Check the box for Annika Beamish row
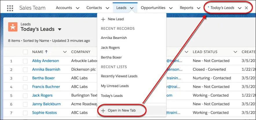The width and height of the screenshot is (256, 120). click(x=25, y=70)
